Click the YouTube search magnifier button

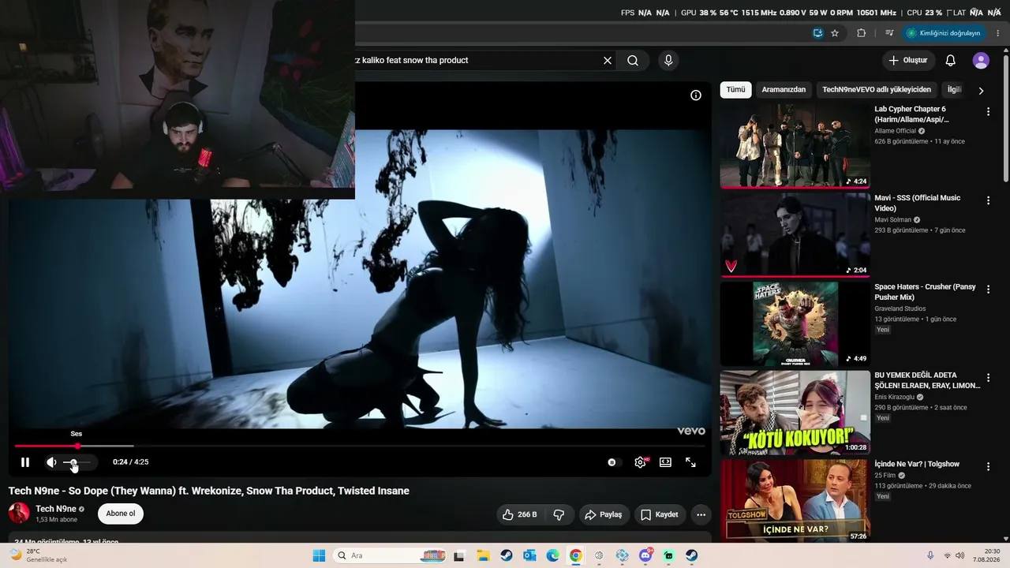(x=633, y=60)
